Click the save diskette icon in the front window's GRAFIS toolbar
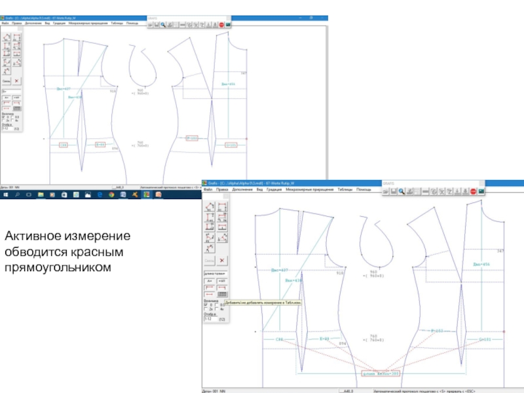 (x=394, y=191)
